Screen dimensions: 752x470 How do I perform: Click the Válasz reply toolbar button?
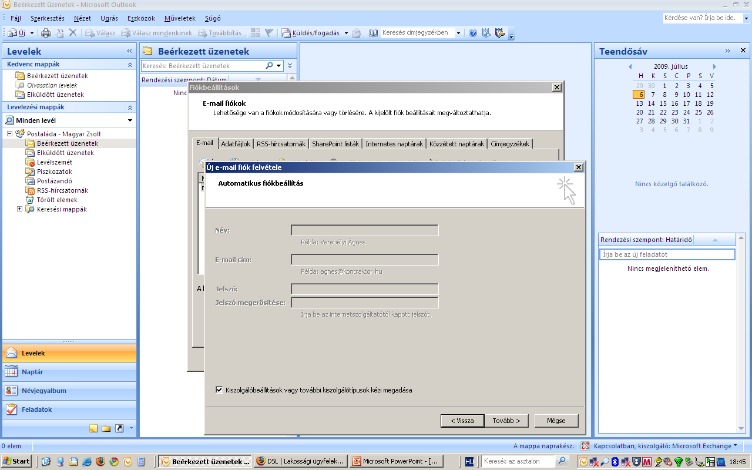pyautogui.click(x=100, y=33)
